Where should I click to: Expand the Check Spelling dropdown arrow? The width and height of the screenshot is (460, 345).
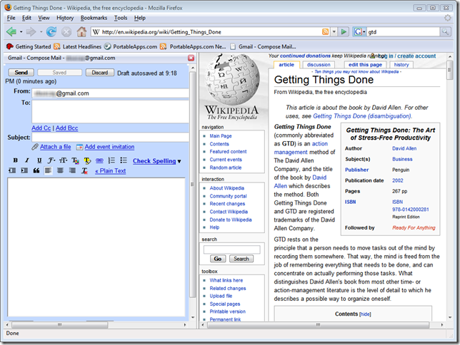179,161
